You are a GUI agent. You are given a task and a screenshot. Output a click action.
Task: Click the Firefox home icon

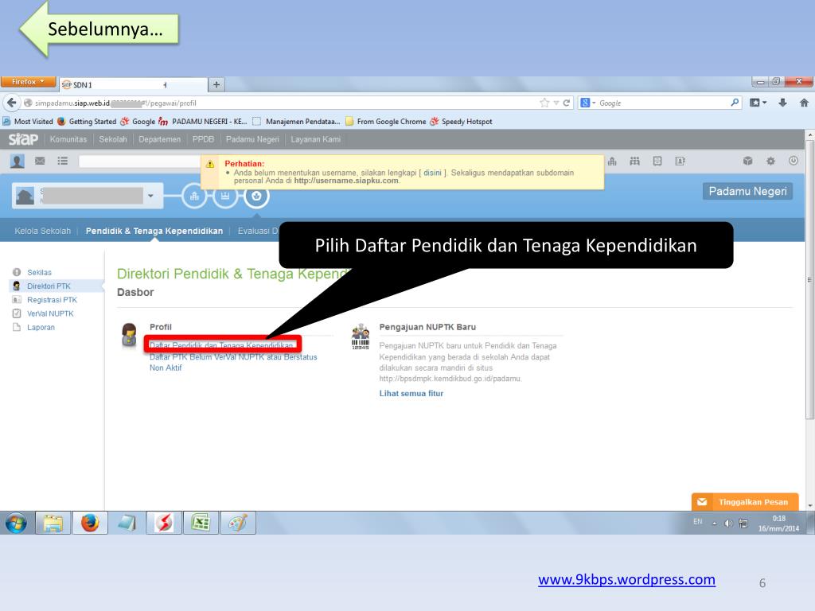(804, 103)
